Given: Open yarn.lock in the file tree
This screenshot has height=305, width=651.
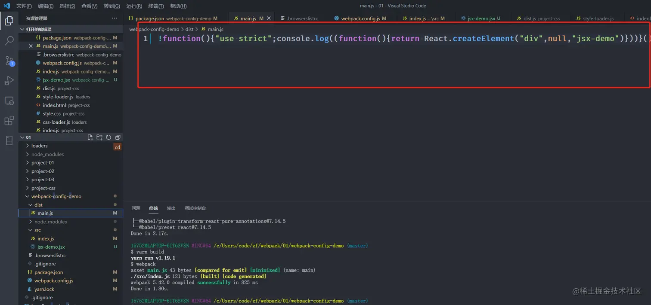Looking at the screenshot, I should 71,289.
